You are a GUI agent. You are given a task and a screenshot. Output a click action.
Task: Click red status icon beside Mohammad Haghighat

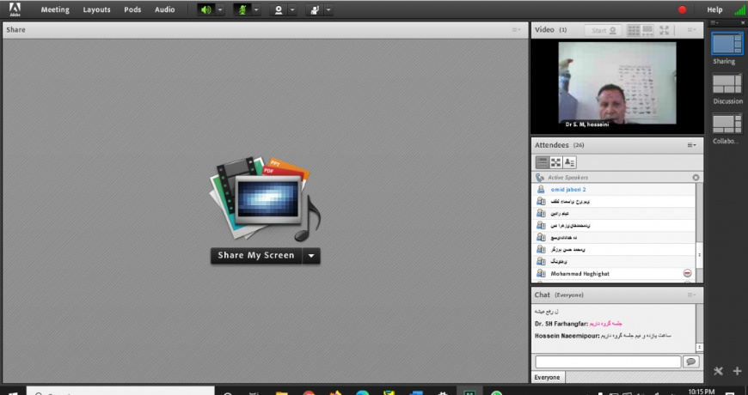[x=688, y=273]
